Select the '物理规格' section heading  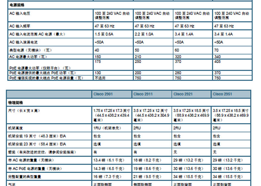pyautogui.click(x=16, y=102)
